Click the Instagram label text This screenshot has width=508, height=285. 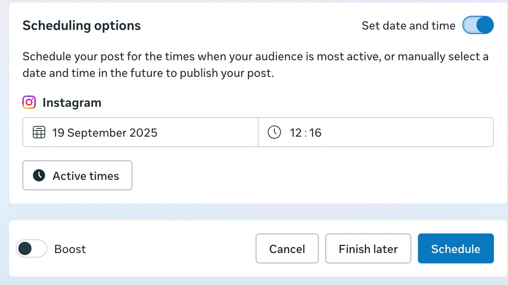(72, 103)
